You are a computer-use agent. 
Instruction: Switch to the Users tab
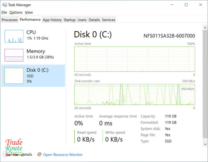(82, 20)
